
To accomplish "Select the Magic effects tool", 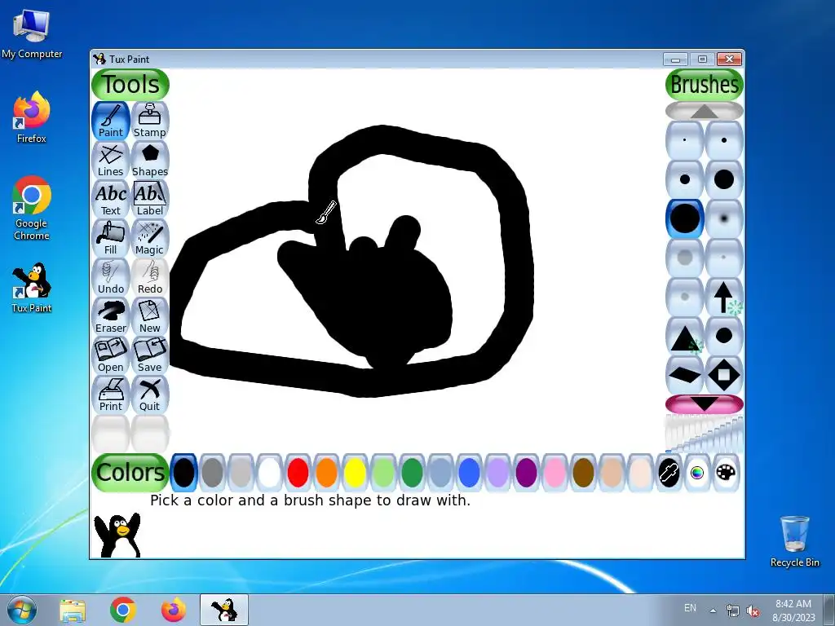I will [150, 238].
